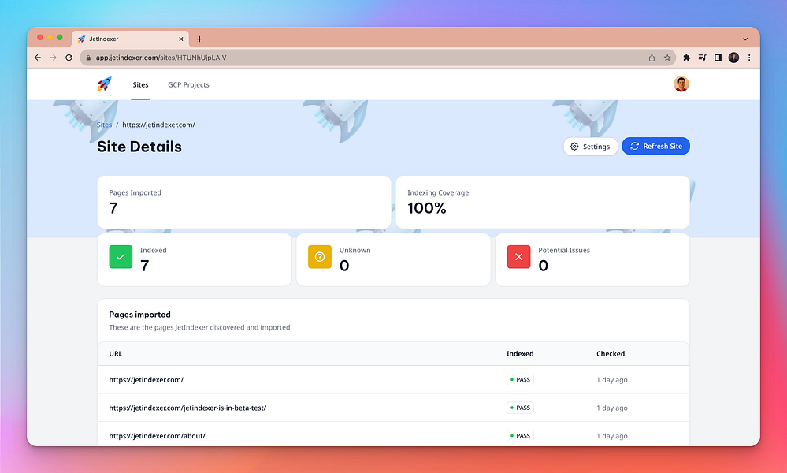The height and width of the screenshot is (473, 787).
Task: Bookmark the page with the star icon
Action: point(667,58)
